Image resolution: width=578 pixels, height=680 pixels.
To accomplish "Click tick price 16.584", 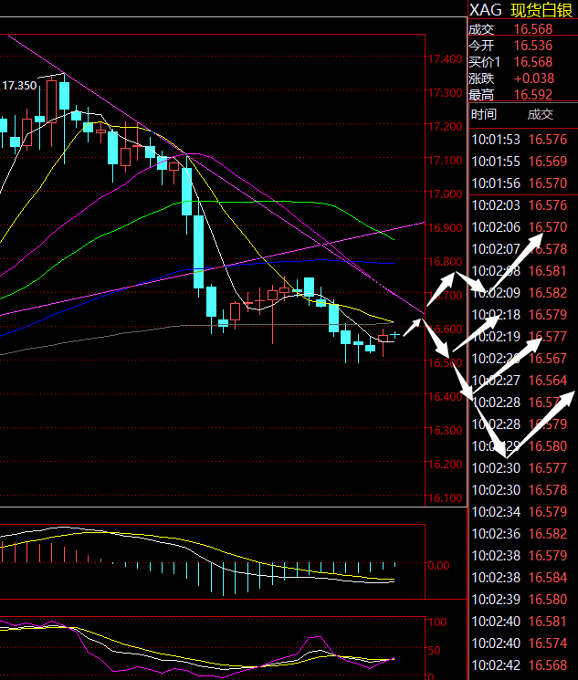I will coord(548,578).
